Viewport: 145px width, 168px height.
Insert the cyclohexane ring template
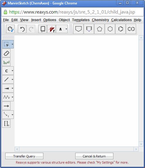(110, 29)
